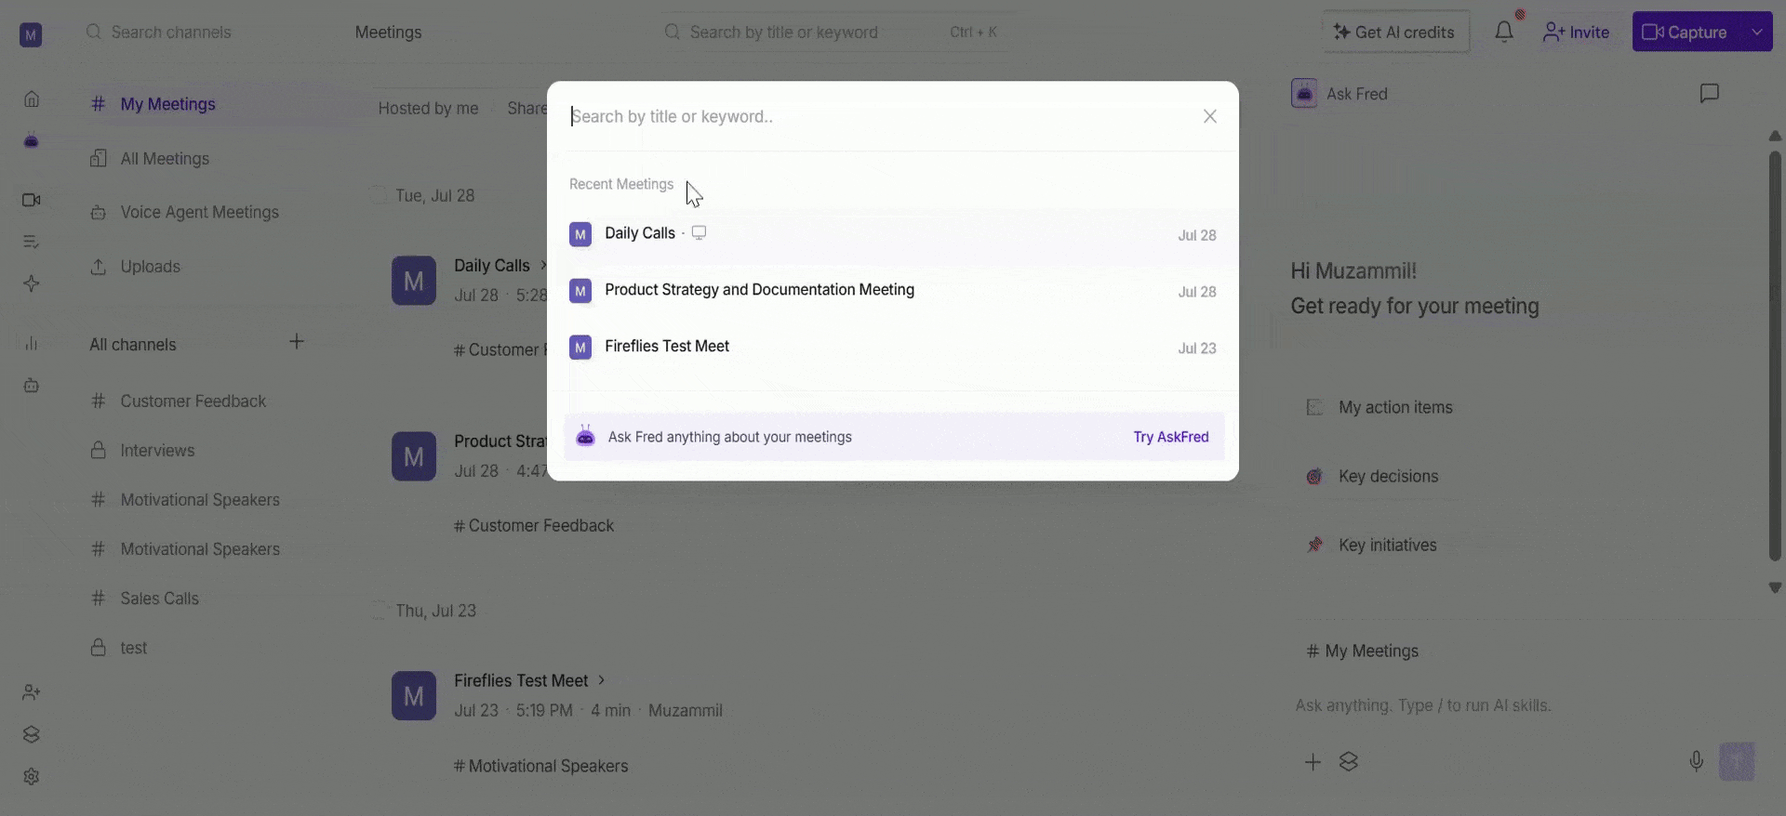Viewport: 1786px width, 816px height.
Task: Click the screen icon next to Daily Calls
Action: pos(699,232)
